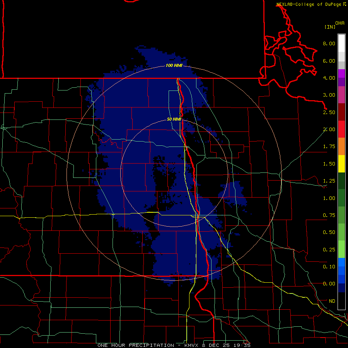Viewport: 348px width, 348px height.
Task: Select the 2.00 legend value
Action: 329,130
